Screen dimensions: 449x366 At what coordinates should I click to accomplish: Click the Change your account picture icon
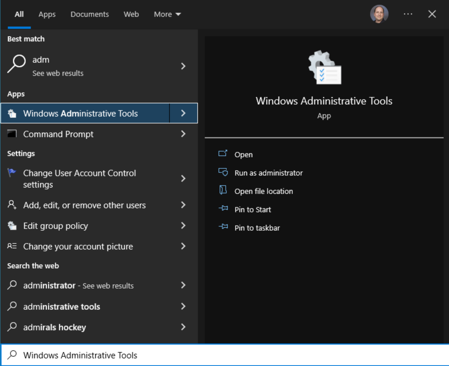click(x=12, y=246)
